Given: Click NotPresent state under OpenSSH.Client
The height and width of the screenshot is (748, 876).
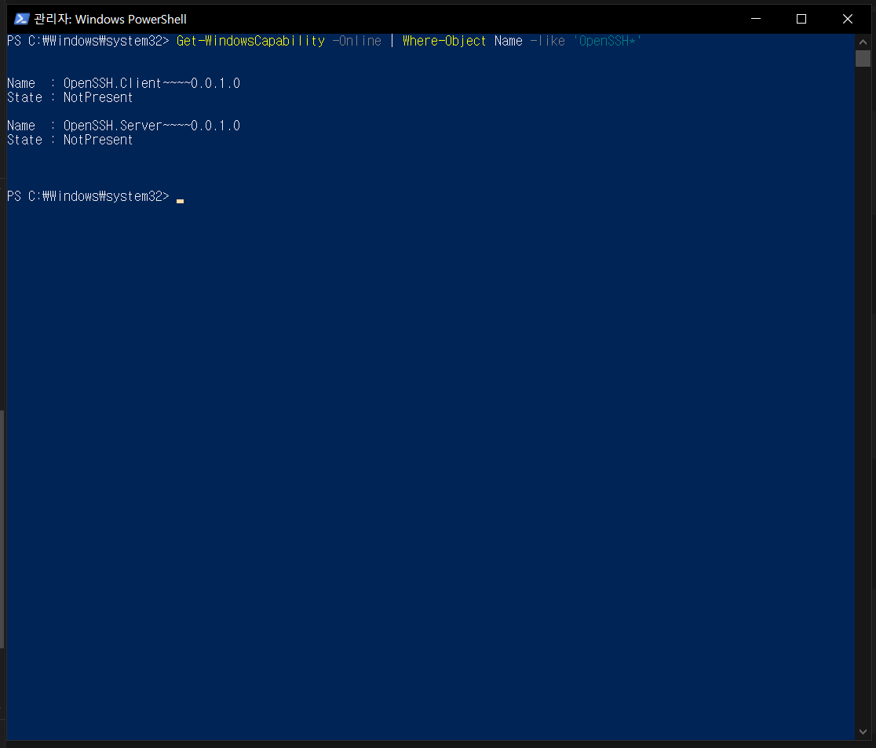Looking at the screenshot, I should [x=98, y=97].
